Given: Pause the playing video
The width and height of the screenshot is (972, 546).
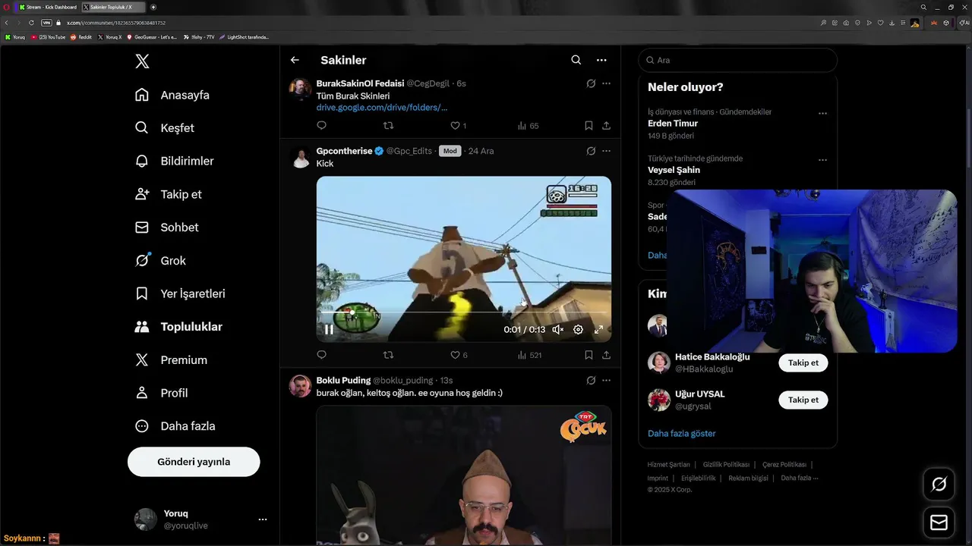Looking at the screenshot, I should point(329,330).
